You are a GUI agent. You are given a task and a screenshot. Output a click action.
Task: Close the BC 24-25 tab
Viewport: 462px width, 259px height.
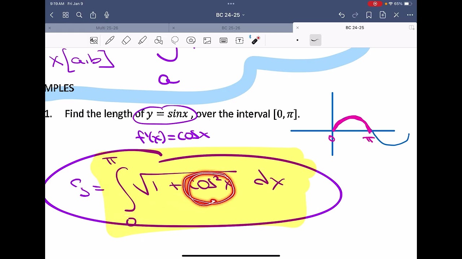tap(297, 28)
